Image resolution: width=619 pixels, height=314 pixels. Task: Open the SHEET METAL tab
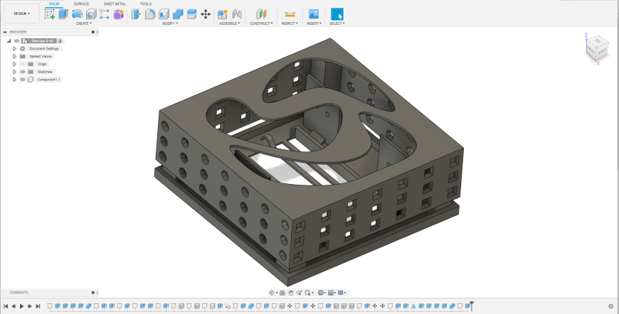[x=113, y=4]
